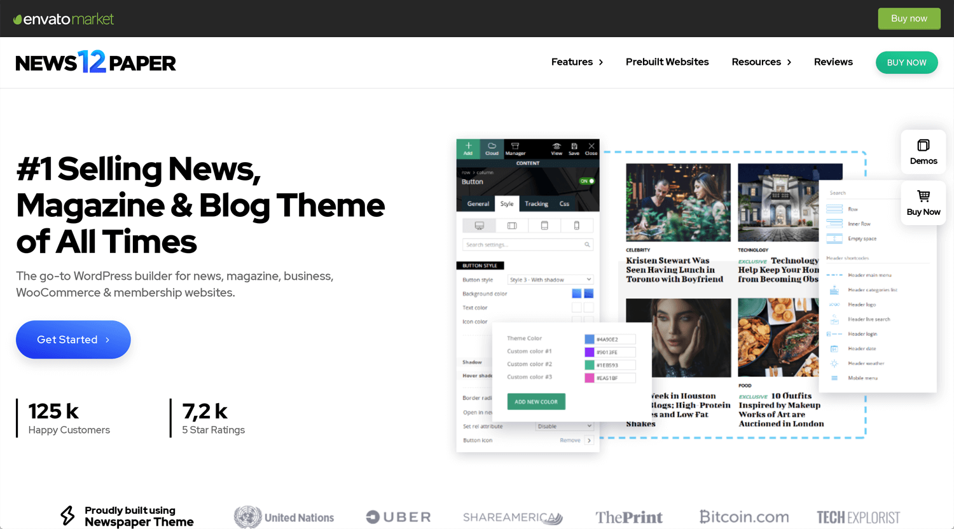Click the green Buy now button in top bar
The height and width of the screenshot is (529, 954).
coord(909,18)
